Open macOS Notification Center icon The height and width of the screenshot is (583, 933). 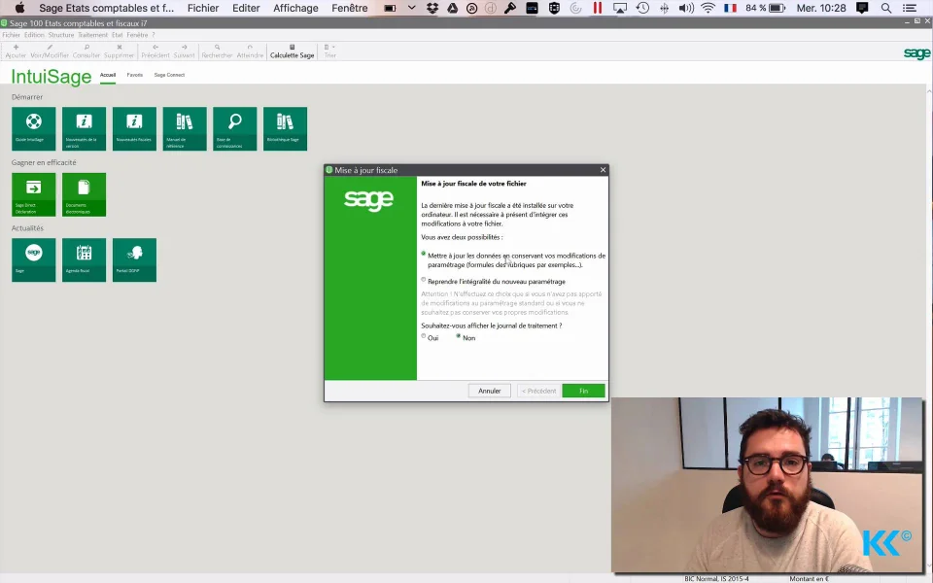point(910,9)
